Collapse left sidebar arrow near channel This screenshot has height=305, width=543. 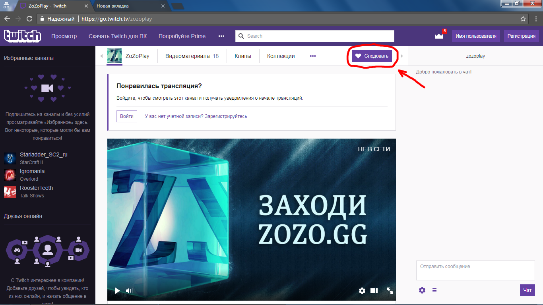101,56
